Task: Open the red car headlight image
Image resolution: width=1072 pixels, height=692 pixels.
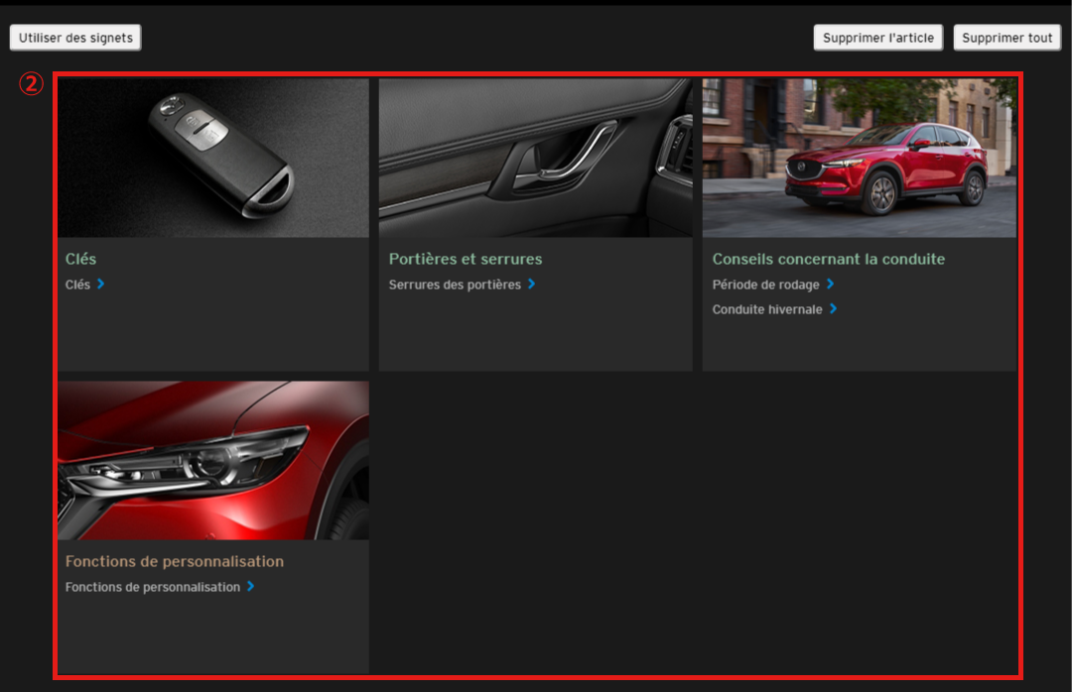Action: coord(213,460)
